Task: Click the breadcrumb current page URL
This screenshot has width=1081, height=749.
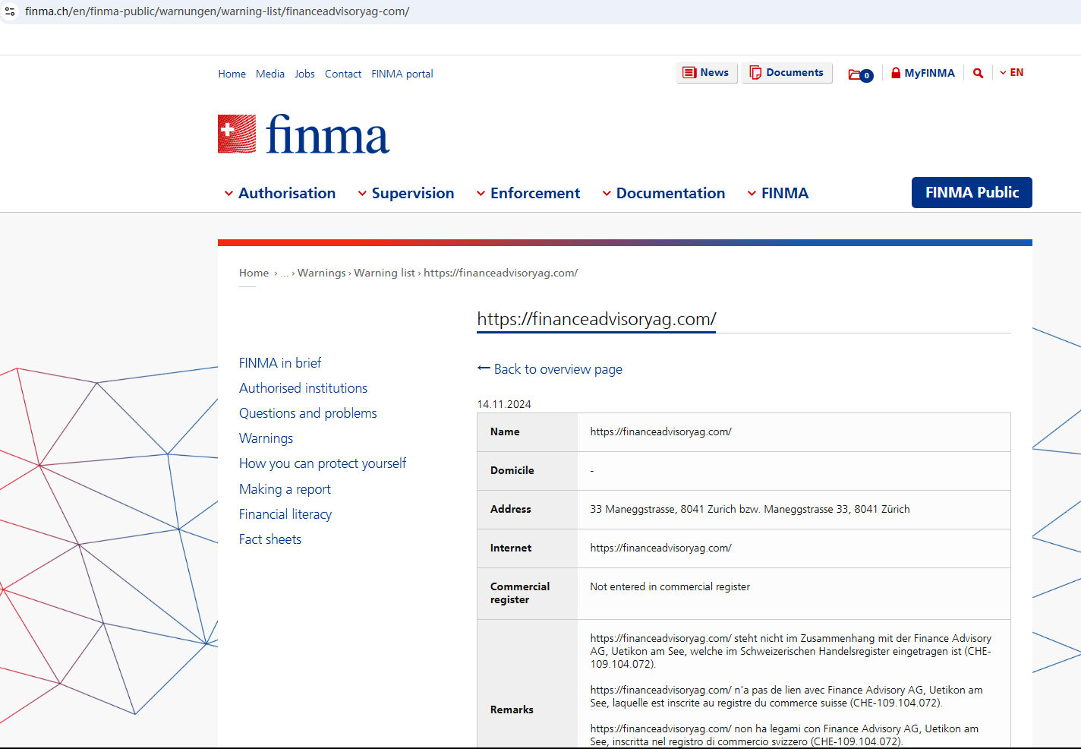Action: (x=501, y=273)
